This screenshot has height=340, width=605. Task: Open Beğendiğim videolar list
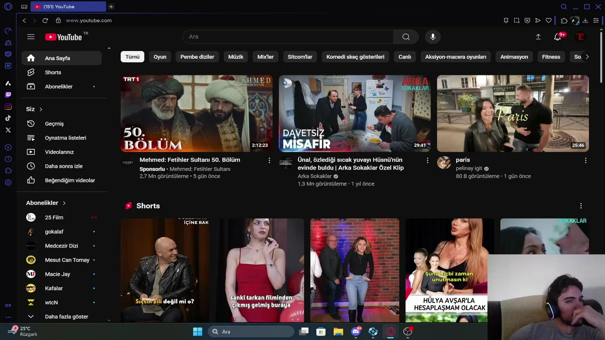(x=62, y=180)
